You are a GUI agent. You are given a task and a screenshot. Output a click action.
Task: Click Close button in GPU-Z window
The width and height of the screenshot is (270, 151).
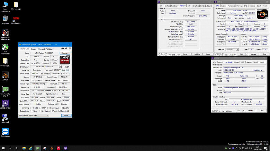coord(66,115)
